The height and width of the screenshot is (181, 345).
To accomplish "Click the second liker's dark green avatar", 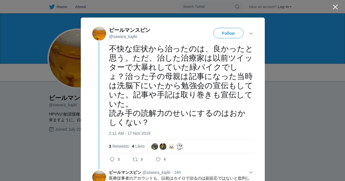I will point(163,147).
